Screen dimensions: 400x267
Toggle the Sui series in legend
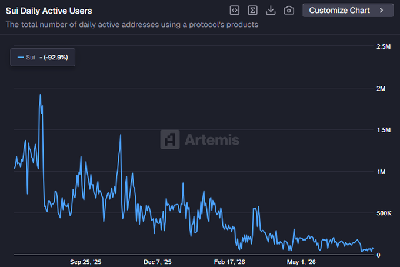coord(42,58)
